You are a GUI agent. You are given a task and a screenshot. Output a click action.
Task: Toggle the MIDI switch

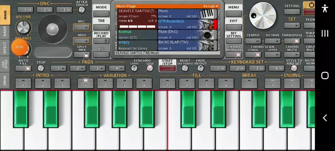click(81, 41)
